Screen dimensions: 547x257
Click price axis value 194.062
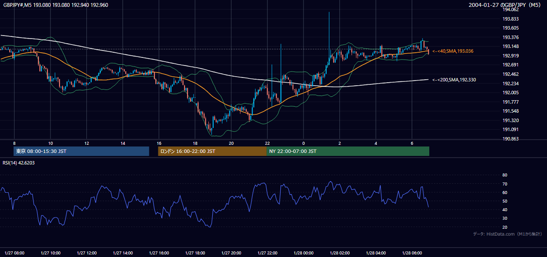(x=510, y=9)
